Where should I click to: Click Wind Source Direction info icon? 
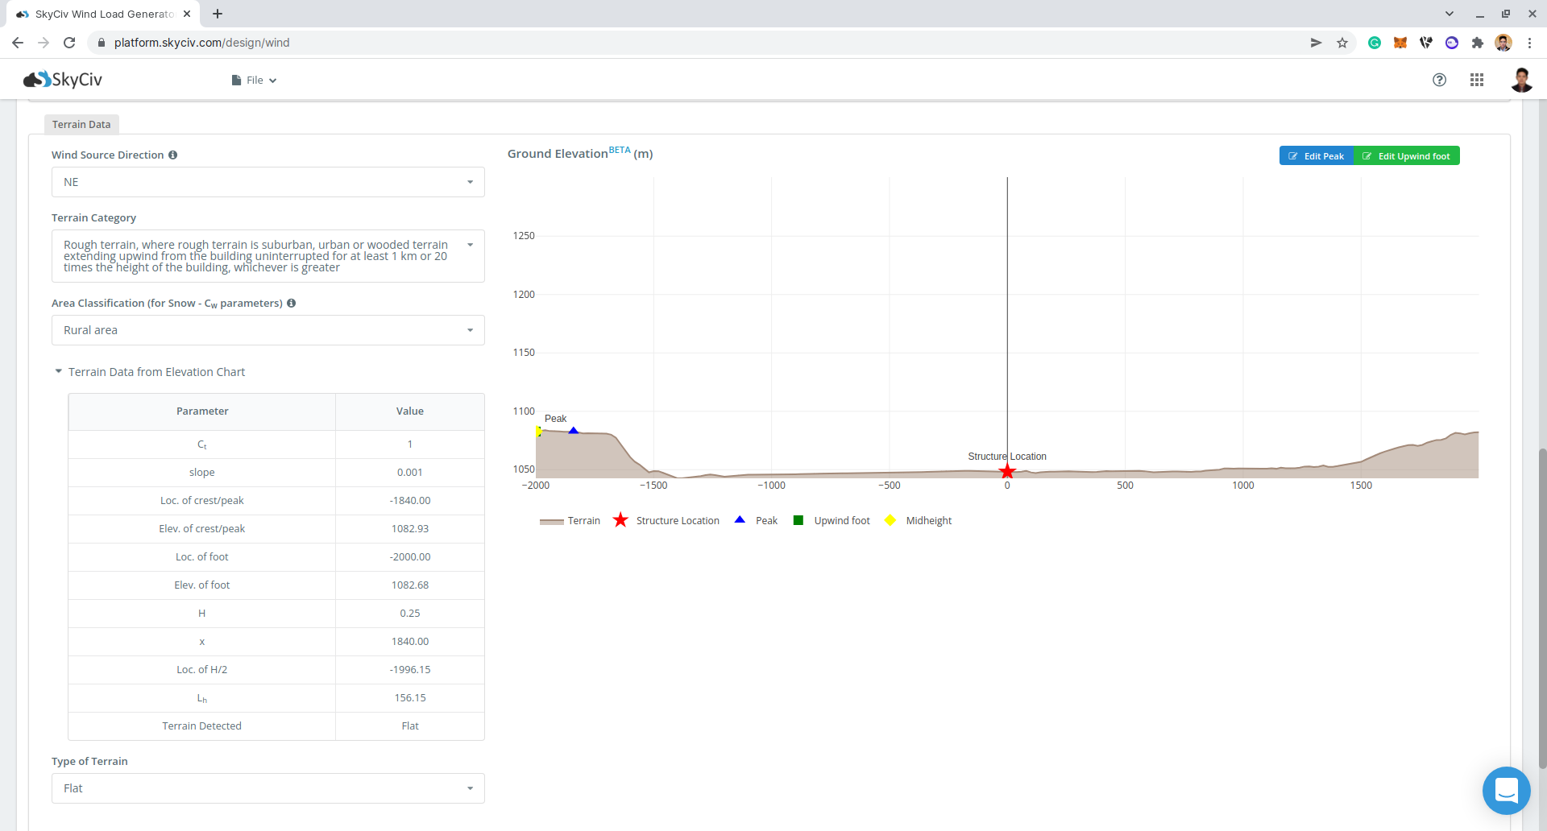(x=173, y=155)
